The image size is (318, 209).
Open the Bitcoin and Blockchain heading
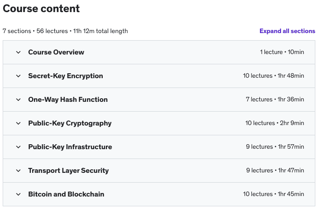(66, 194)
